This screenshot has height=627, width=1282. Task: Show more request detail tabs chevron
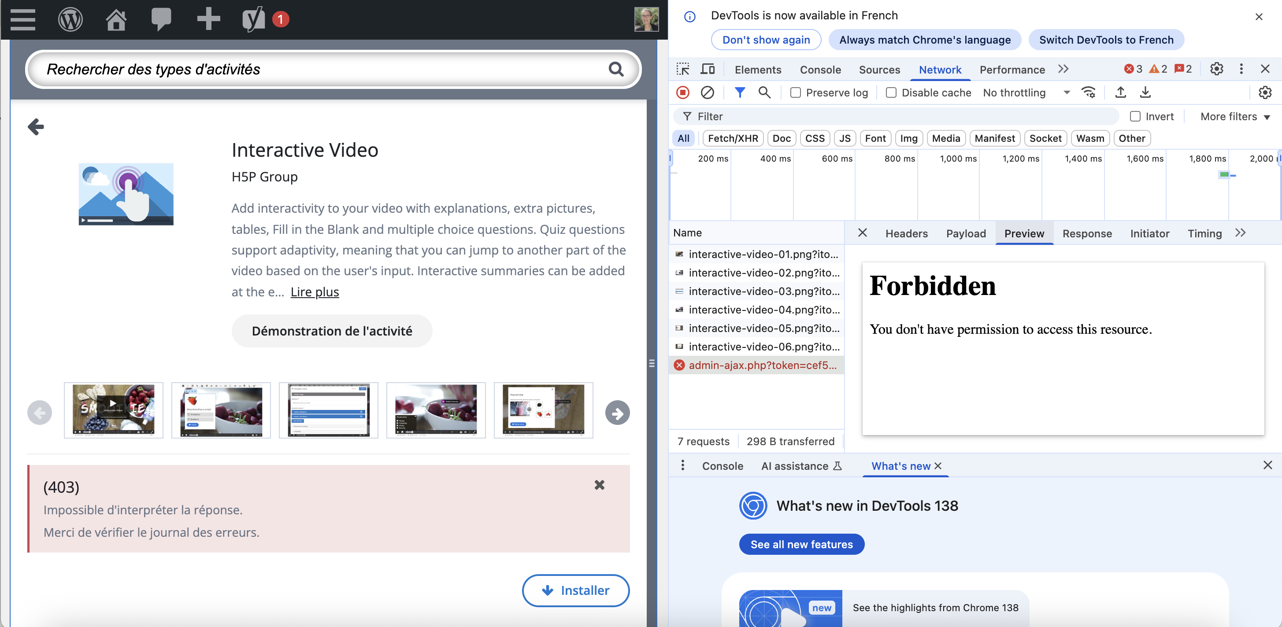(x=1240, y=232)
